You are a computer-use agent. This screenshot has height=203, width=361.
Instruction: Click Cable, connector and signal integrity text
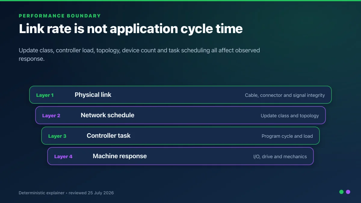click(285, 95)
